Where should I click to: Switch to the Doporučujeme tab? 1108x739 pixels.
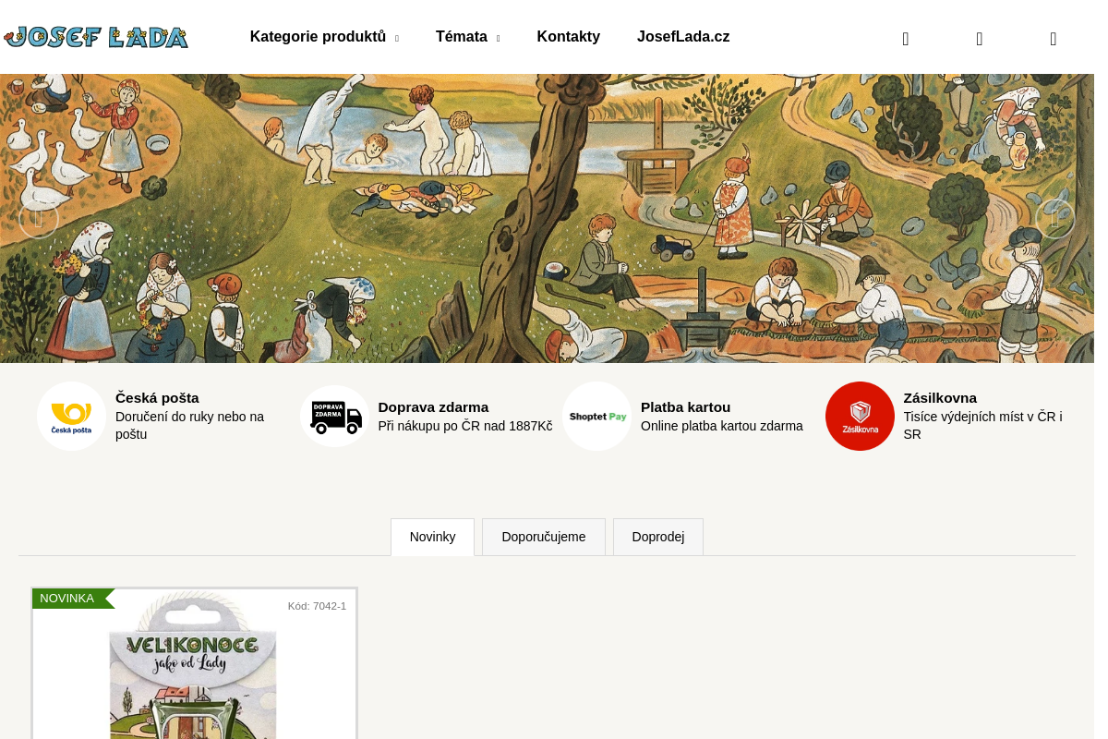(x=544, y=537)
